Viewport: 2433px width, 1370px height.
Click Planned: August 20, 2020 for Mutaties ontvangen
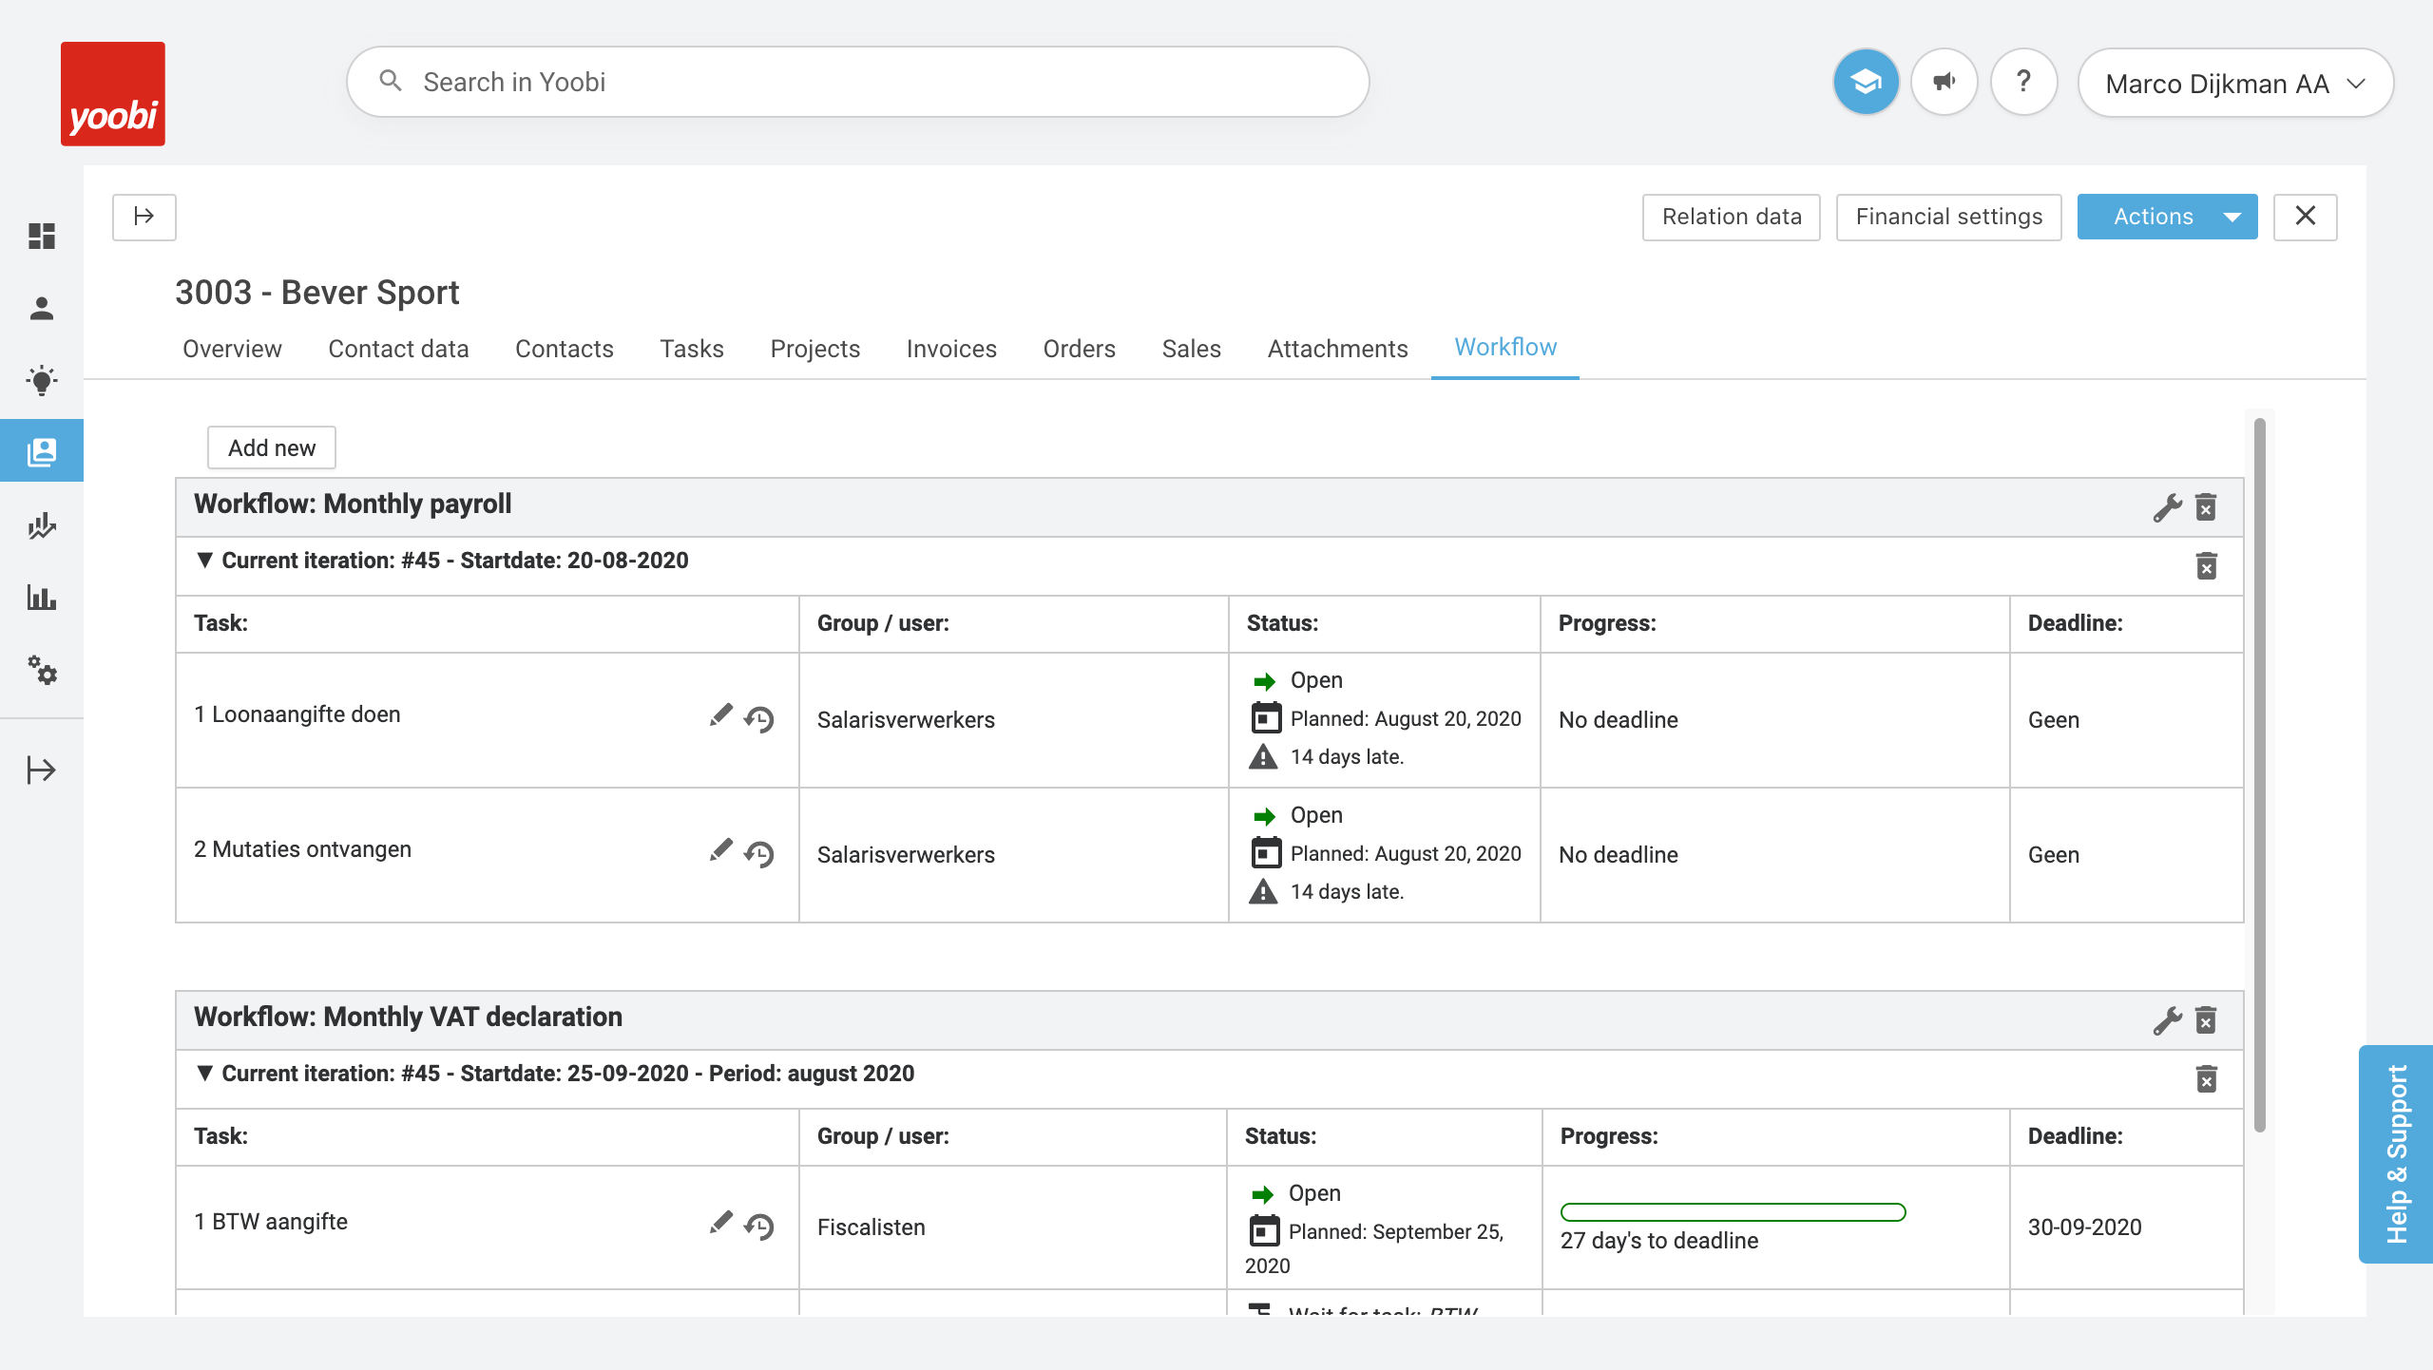(1406, 854)
